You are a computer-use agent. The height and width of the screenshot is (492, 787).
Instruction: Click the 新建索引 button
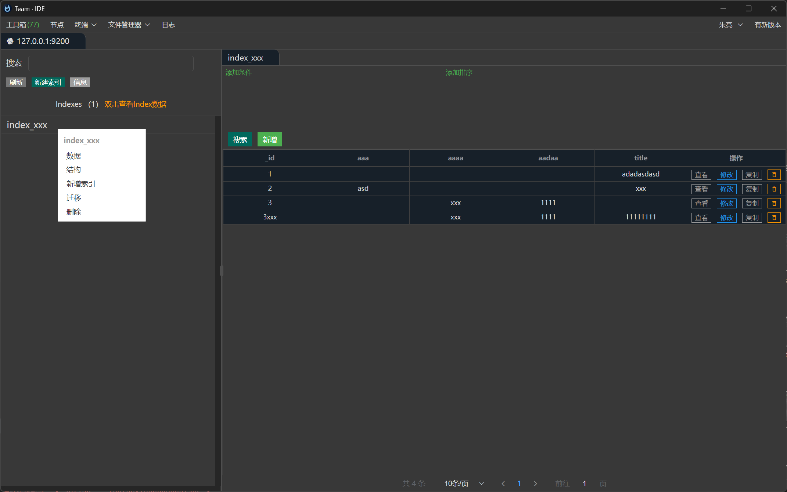tap(48, 82)
